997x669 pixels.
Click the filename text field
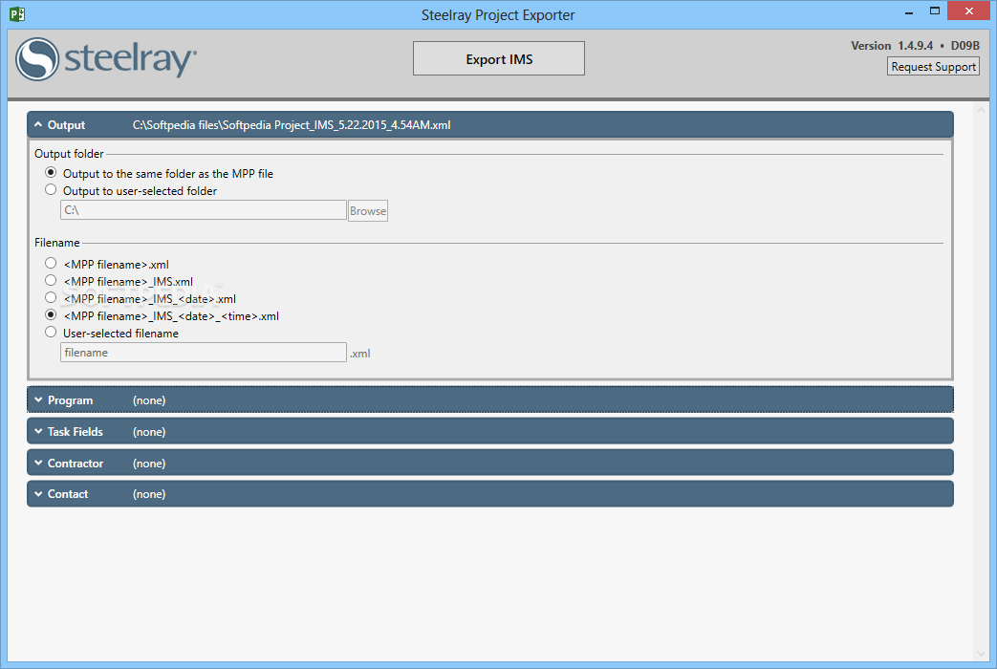pyautogui.click(x=204, y=353)
